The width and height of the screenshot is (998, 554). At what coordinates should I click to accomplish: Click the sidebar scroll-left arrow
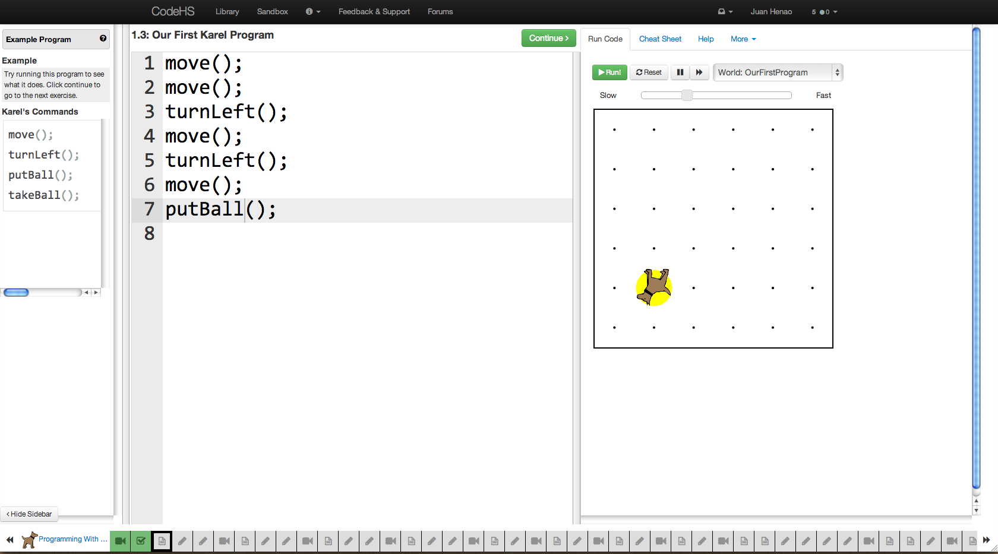[x=87, y=292]
